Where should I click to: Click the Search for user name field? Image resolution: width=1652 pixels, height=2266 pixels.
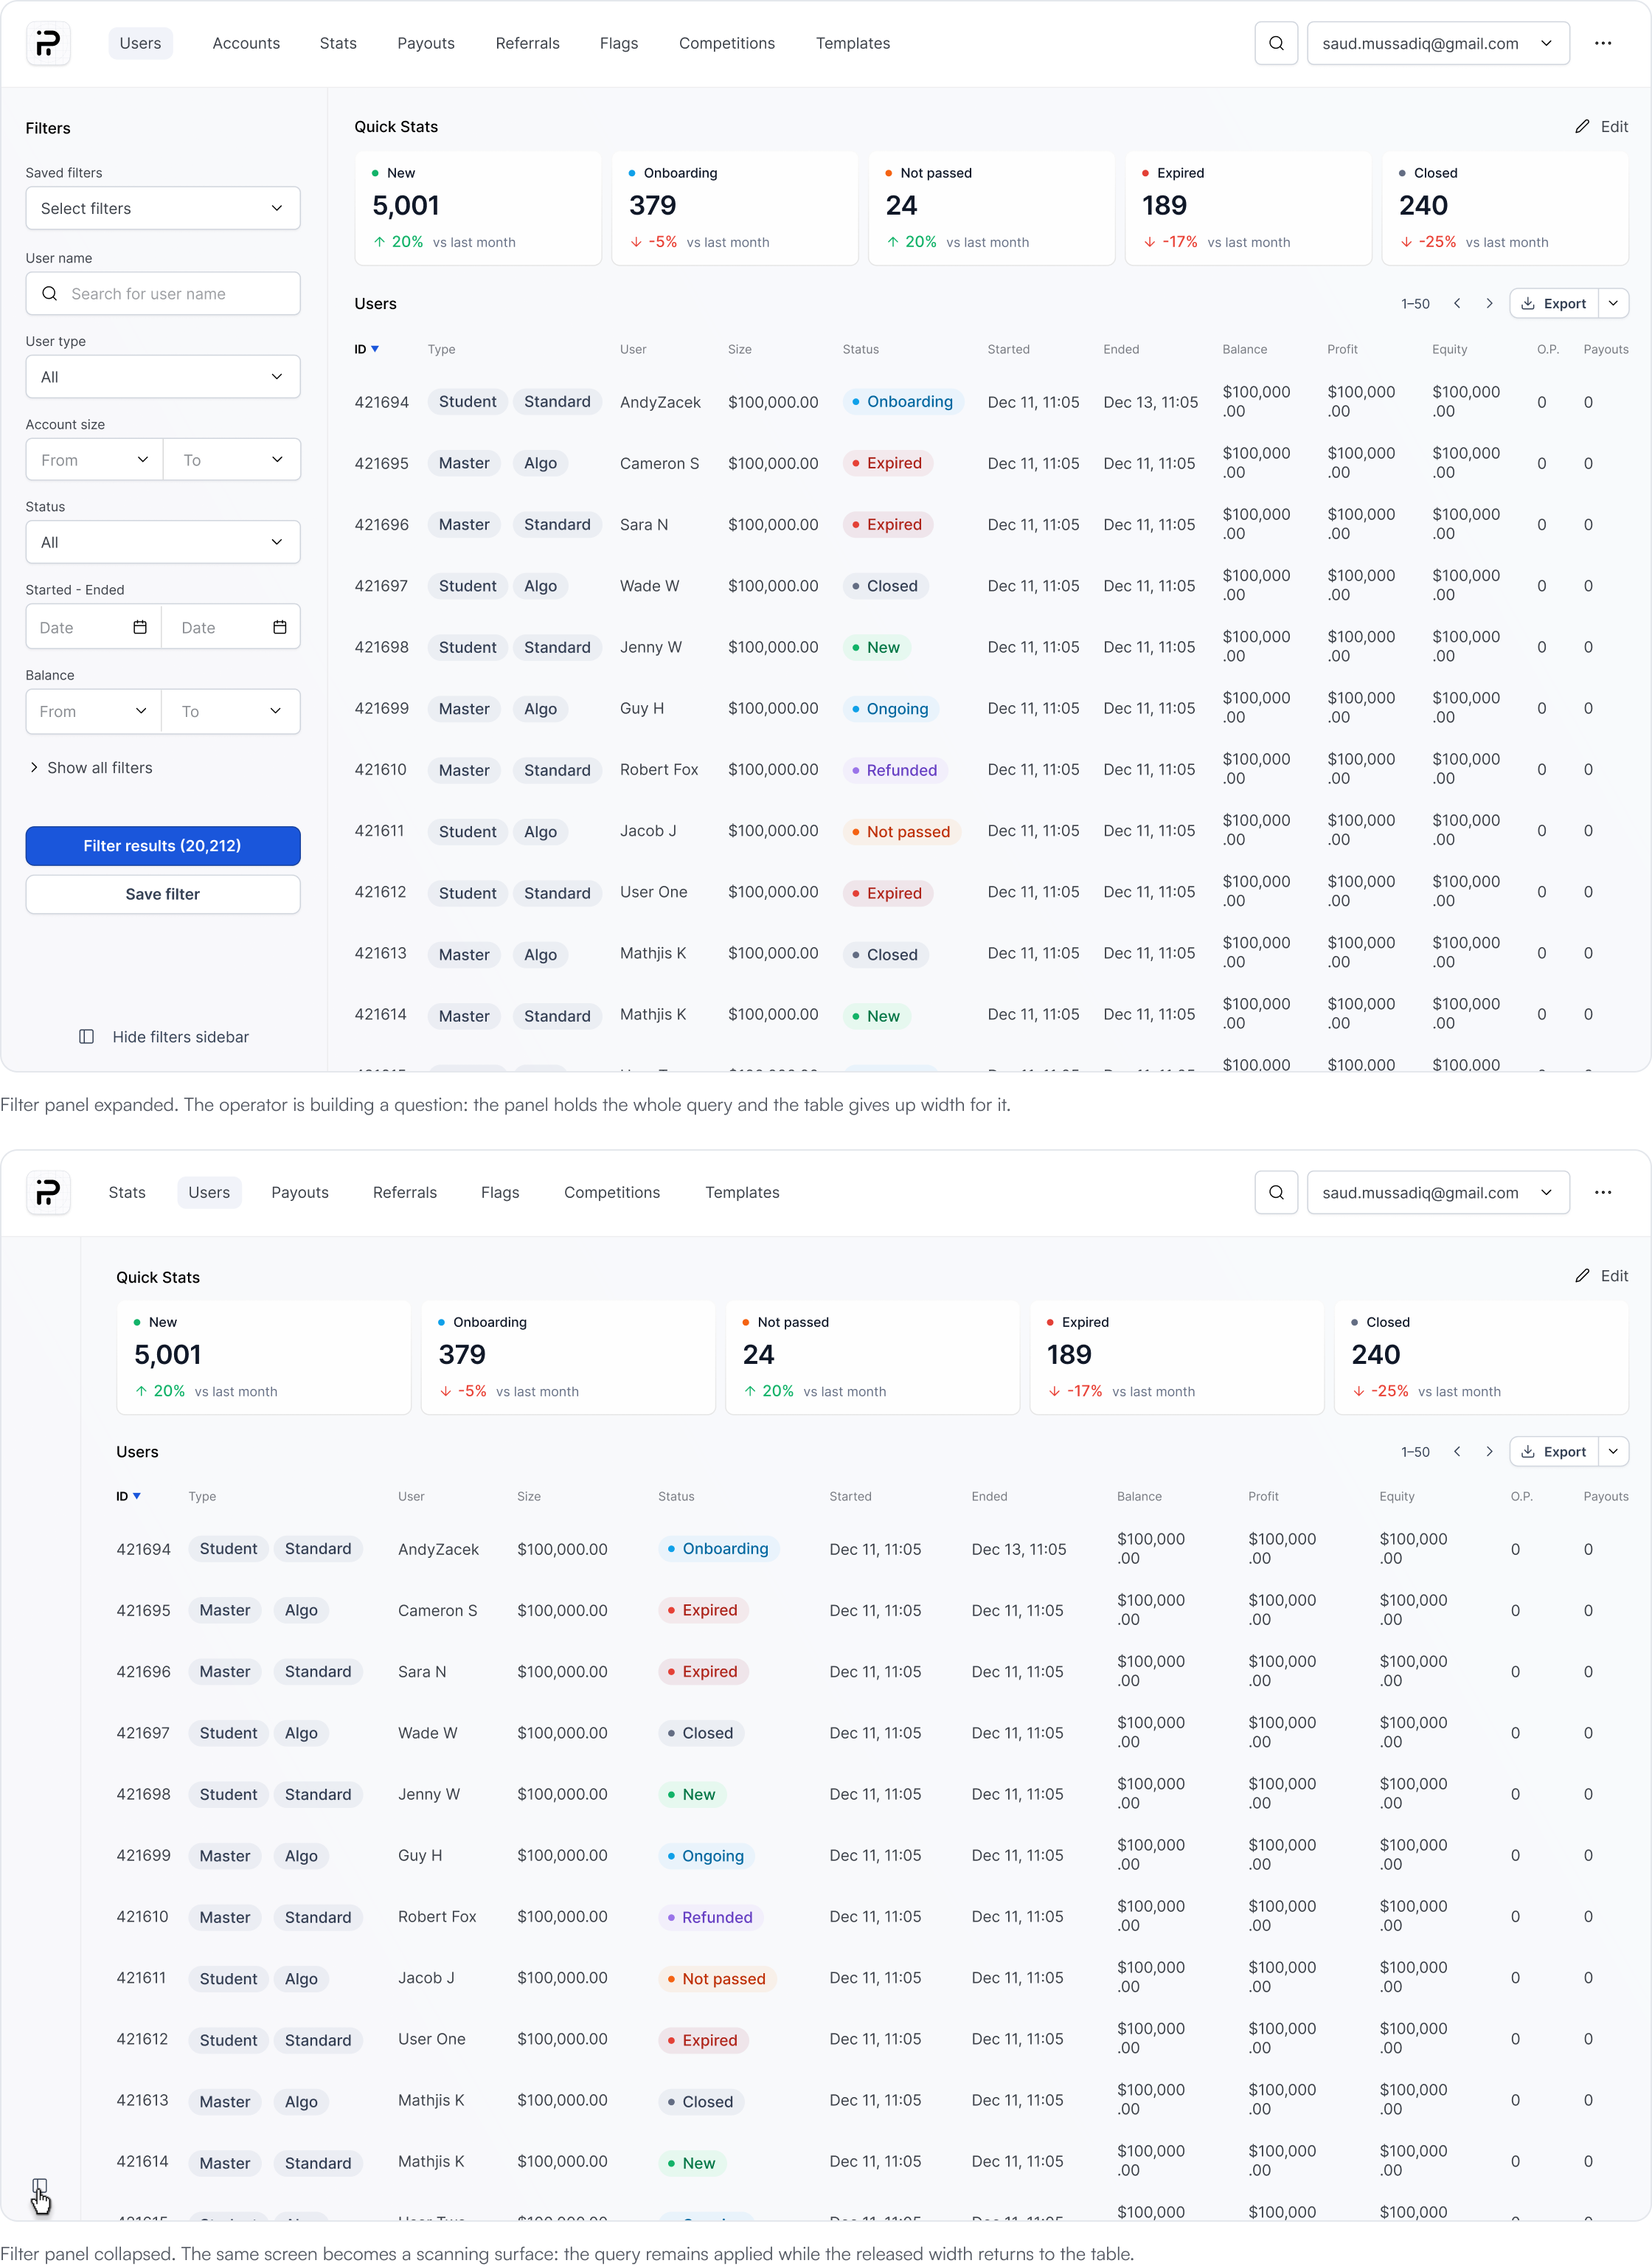pyautogui.click(x=163, y=293)
